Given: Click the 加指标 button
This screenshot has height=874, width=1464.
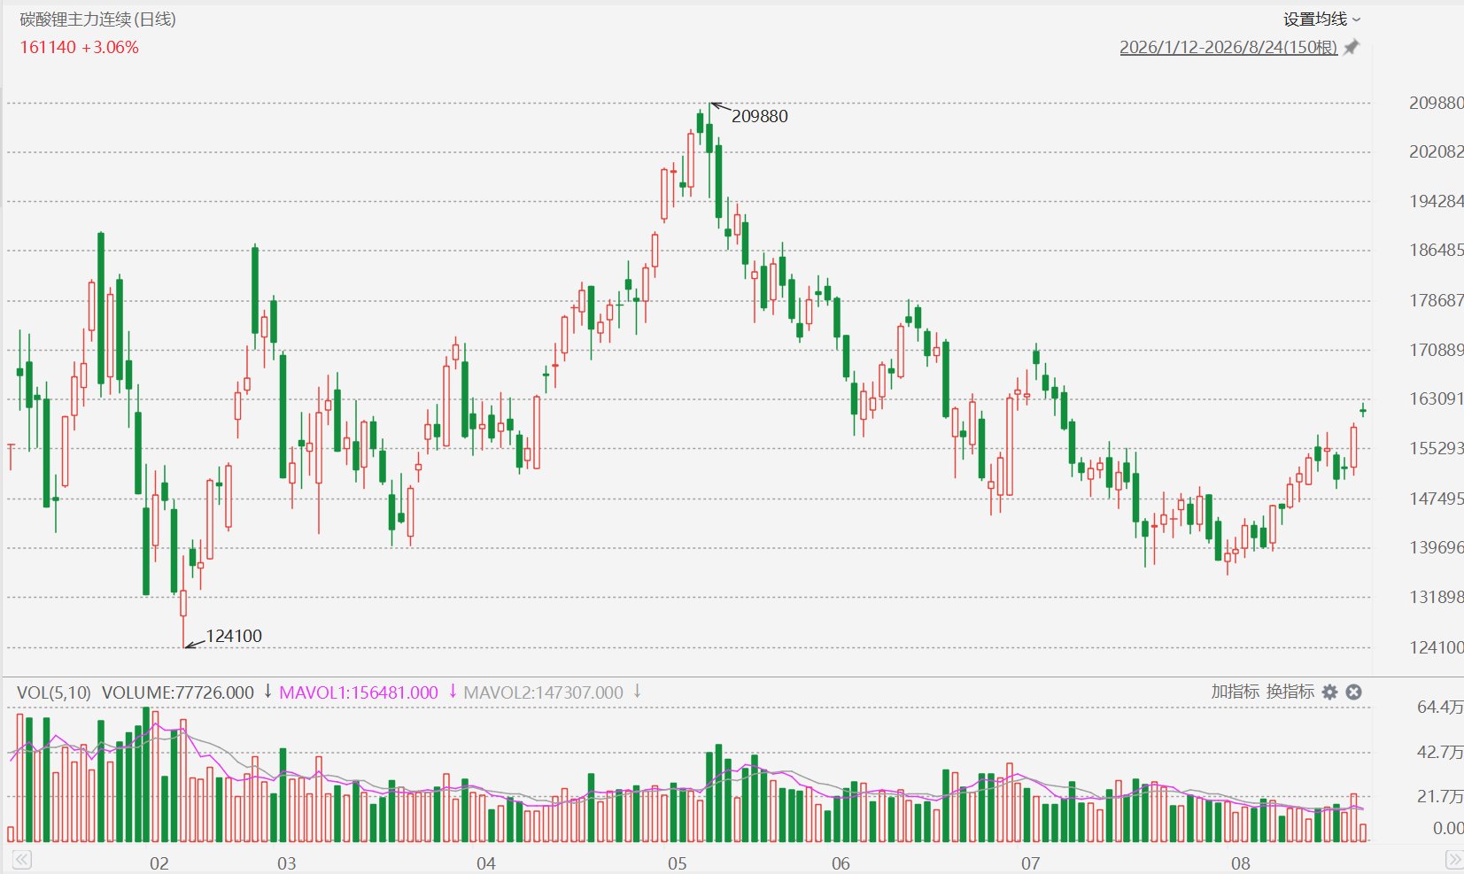Looking at the screenshot, I should point(1235,692).
